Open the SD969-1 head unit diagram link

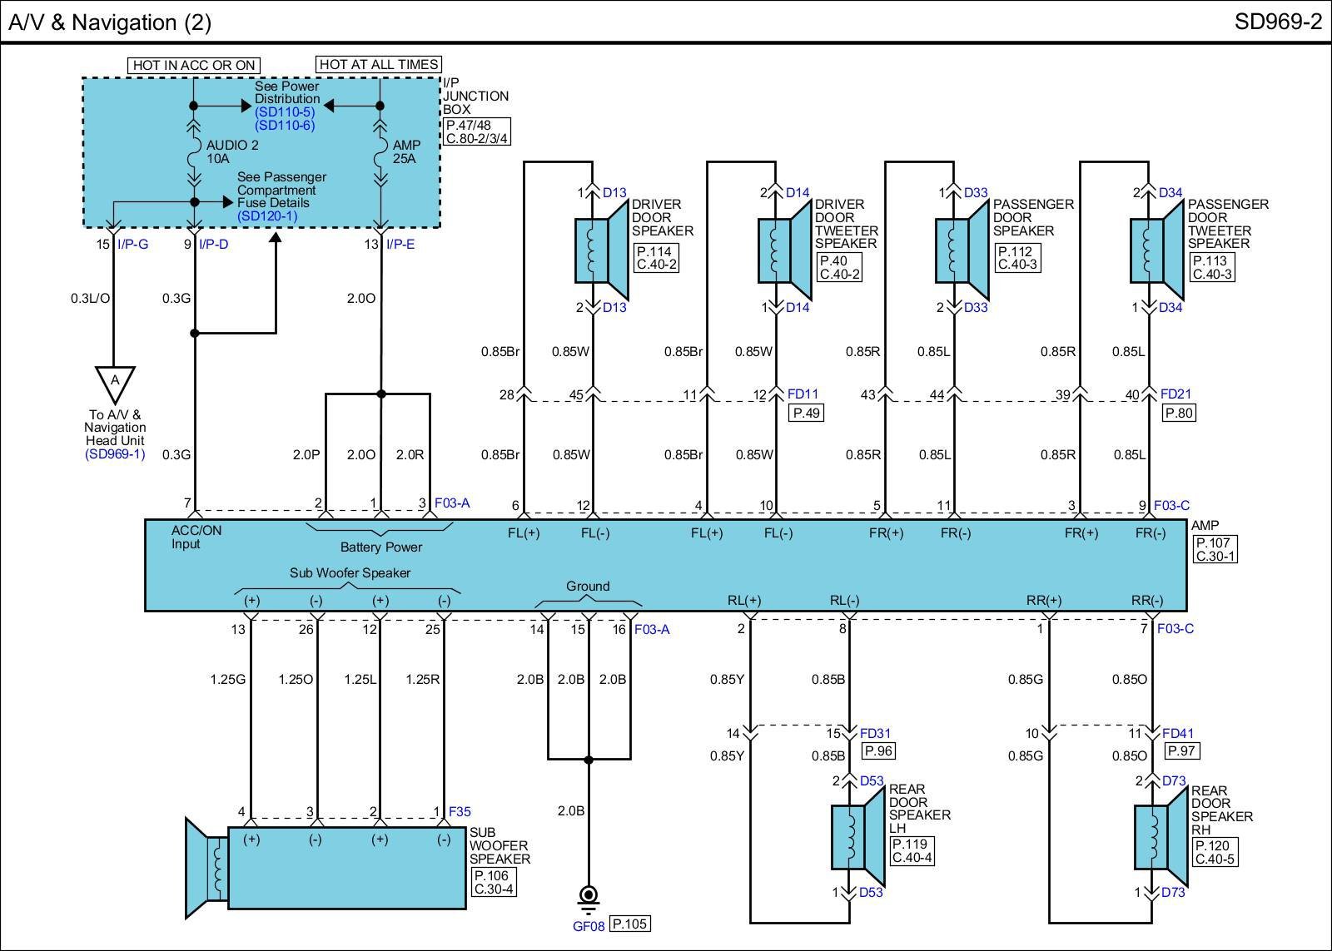[x=115, y=454]
